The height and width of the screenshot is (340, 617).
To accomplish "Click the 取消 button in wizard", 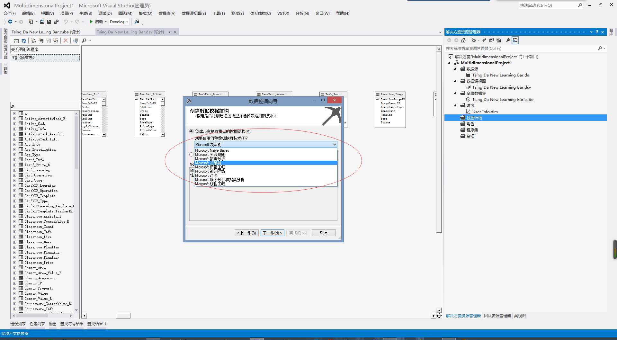I will [324, 233].
